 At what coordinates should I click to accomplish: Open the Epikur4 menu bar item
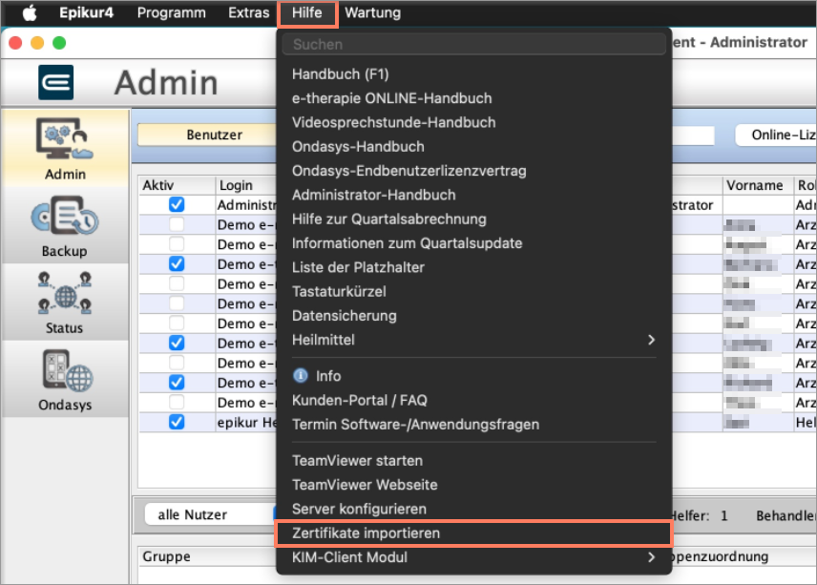pyautogui.click(x=86, y=12)
